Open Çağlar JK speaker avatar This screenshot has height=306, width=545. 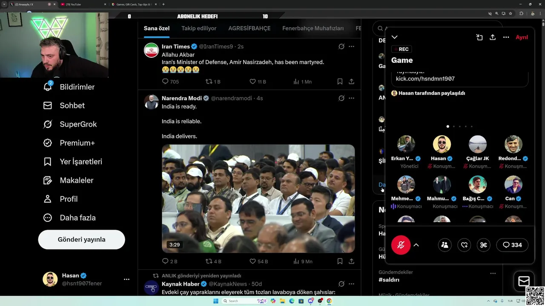478,144
